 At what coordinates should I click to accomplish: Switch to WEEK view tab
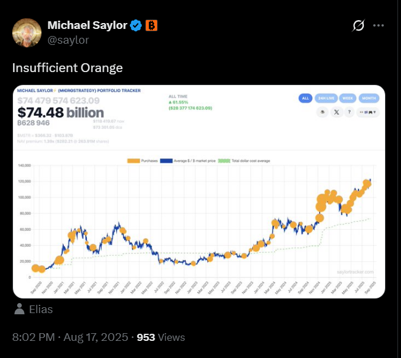347,98
